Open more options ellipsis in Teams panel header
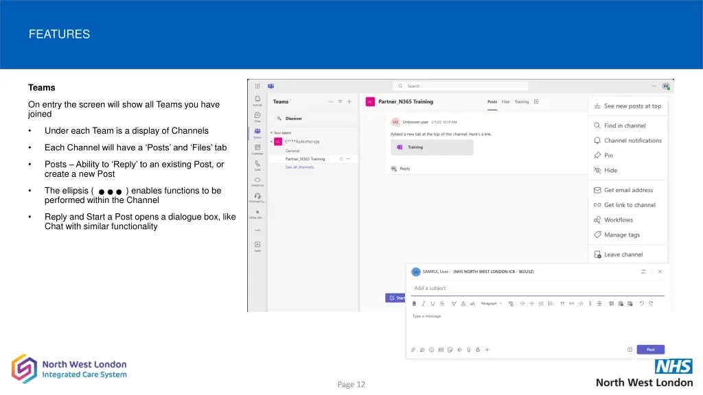 331,101
